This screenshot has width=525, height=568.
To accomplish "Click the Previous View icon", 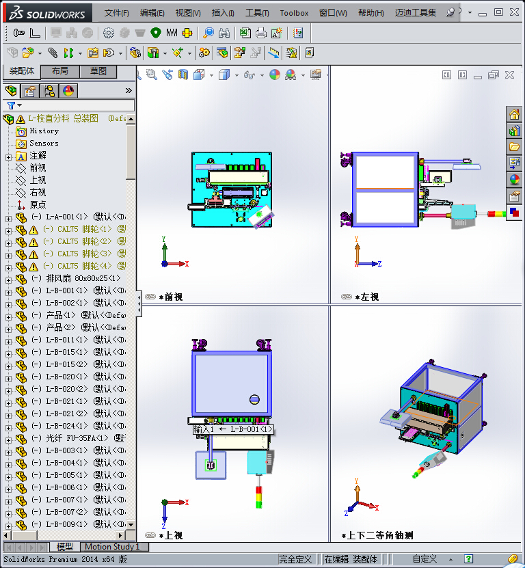I will (x=167, y=75).
